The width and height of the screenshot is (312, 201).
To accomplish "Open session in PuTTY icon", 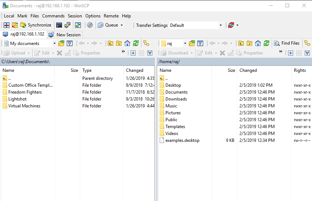I will [67, 25].
